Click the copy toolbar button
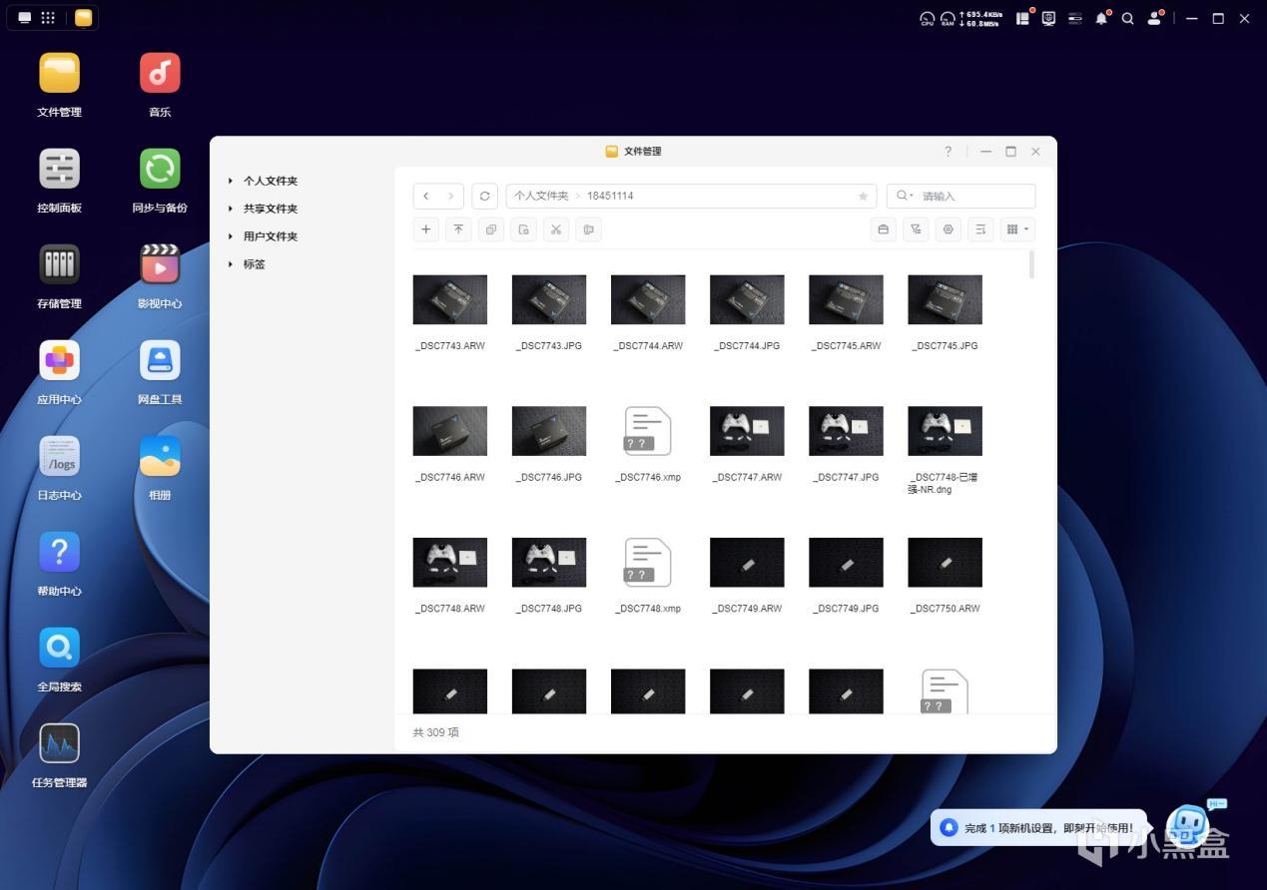The width and height of the screenshot is (1267, 890). click(x=491, y=229)
